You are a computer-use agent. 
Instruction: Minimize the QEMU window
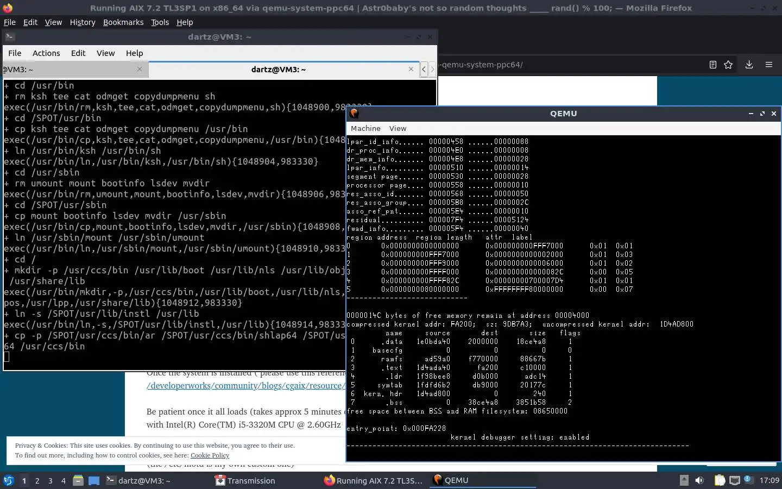point(751,113)
